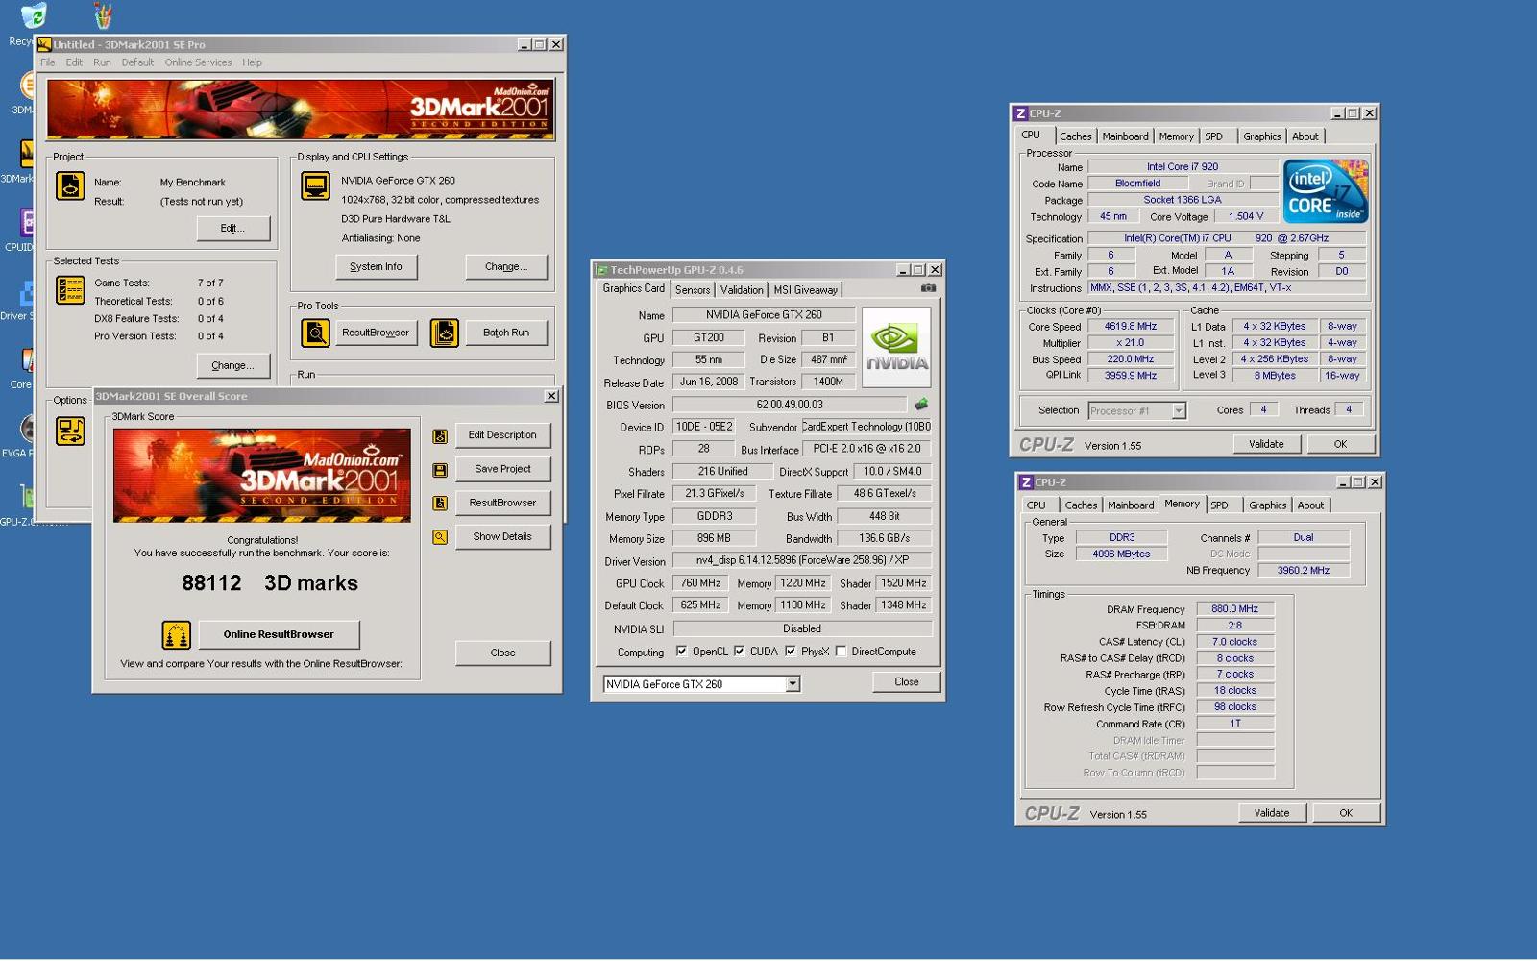This screenshot has height=961, width=1537.
Task: Open Graphics tab in lower CPU-Z window
Action: click(1267, 505)
